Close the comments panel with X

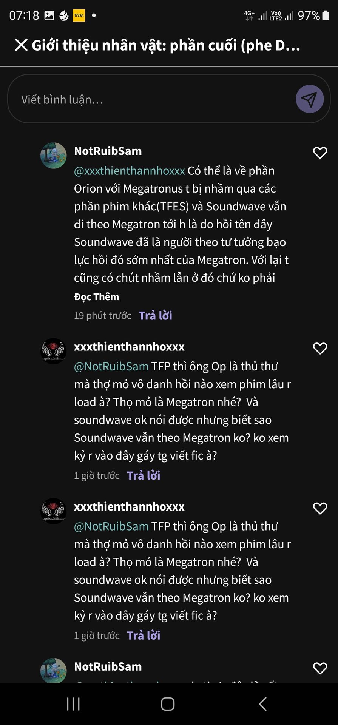pyautogui.click(x=21, y=45)
